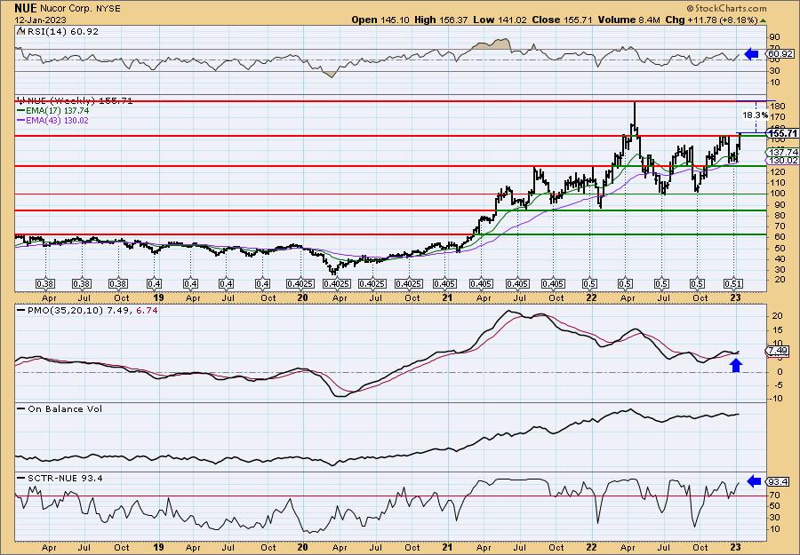Click the 155.71 price tag on price axis
This screenshot has height=555, width=800.
tap(782, 133)
